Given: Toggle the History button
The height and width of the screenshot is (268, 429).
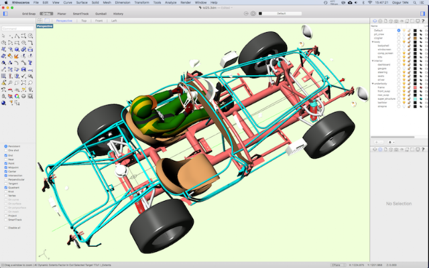Looking at the screenshot, I should [x=118, y=13].
